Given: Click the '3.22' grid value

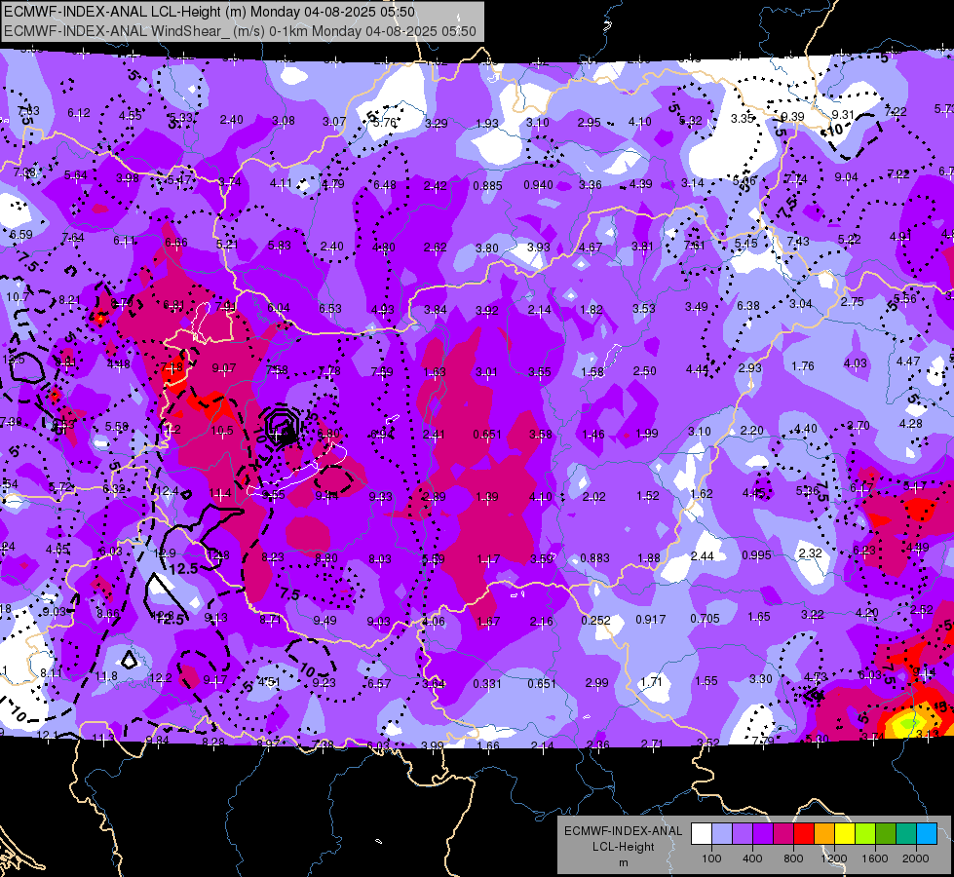Looking at the screenshot, I should click(x=813, y=615).
